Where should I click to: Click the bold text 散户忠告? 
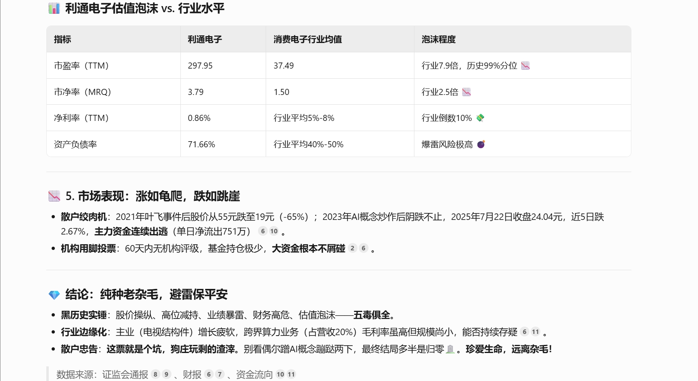click(x=79, y=349)
